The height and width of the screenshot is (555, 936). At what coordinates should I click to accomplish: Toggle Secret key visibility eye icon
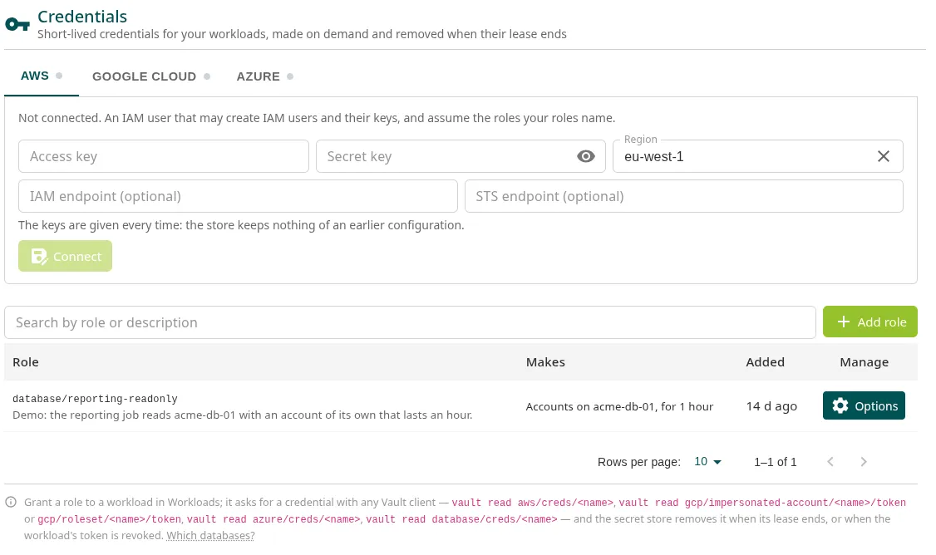pyautogui.click(x=585, y=156)
